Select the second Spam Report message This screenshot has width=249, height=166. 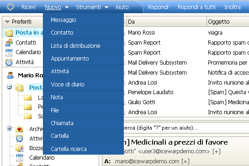pos(186,53)
